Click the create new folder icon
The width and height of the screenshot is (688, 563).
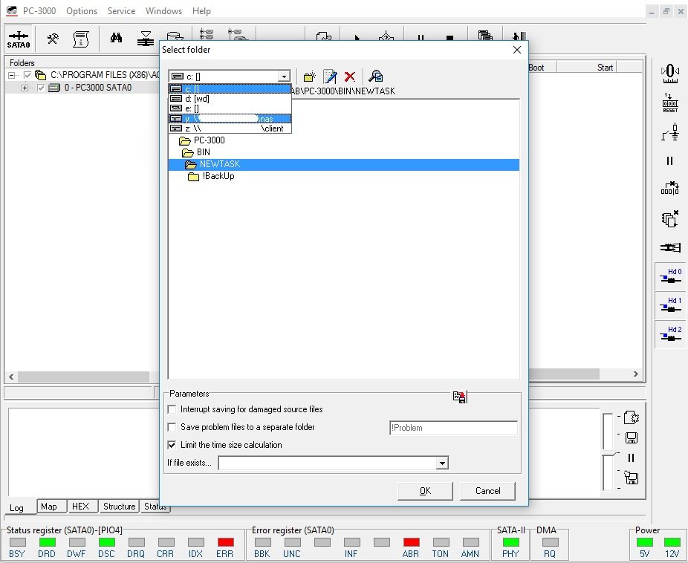(x=310, y=77)
